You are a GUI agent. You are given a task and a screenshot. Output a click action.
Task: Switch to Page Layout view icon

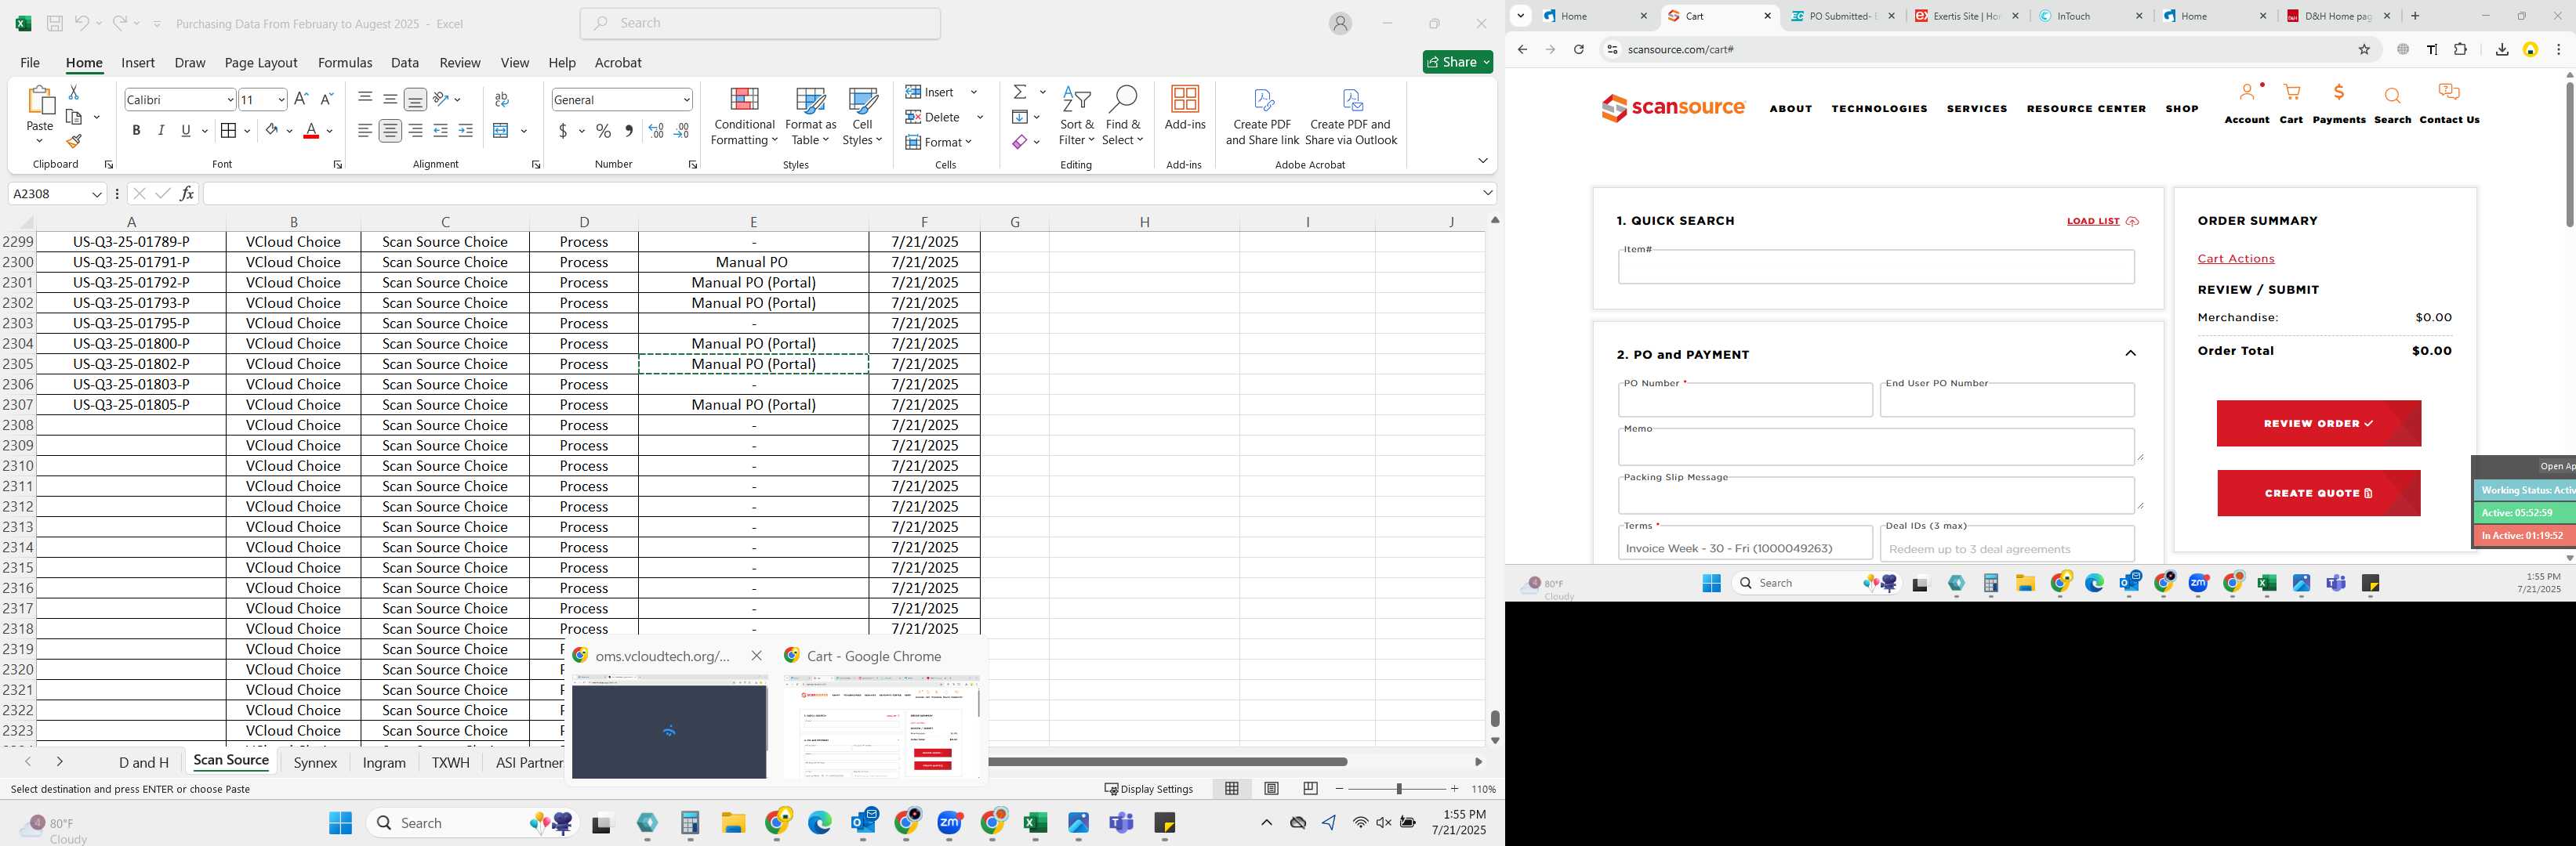(x=1271, y=789)
